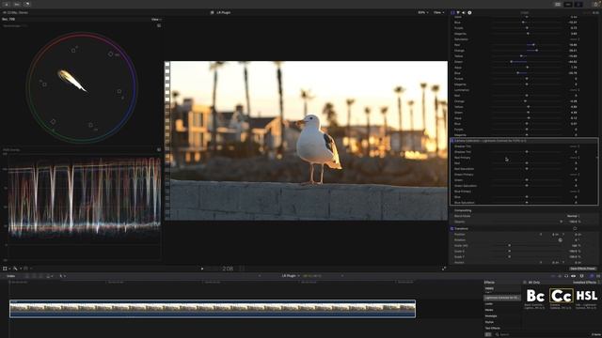Image resolution: width=602 pixels, height=338 pixels.
Task: Select the Lightroom Controls effects category
Action: click(501, 298)
